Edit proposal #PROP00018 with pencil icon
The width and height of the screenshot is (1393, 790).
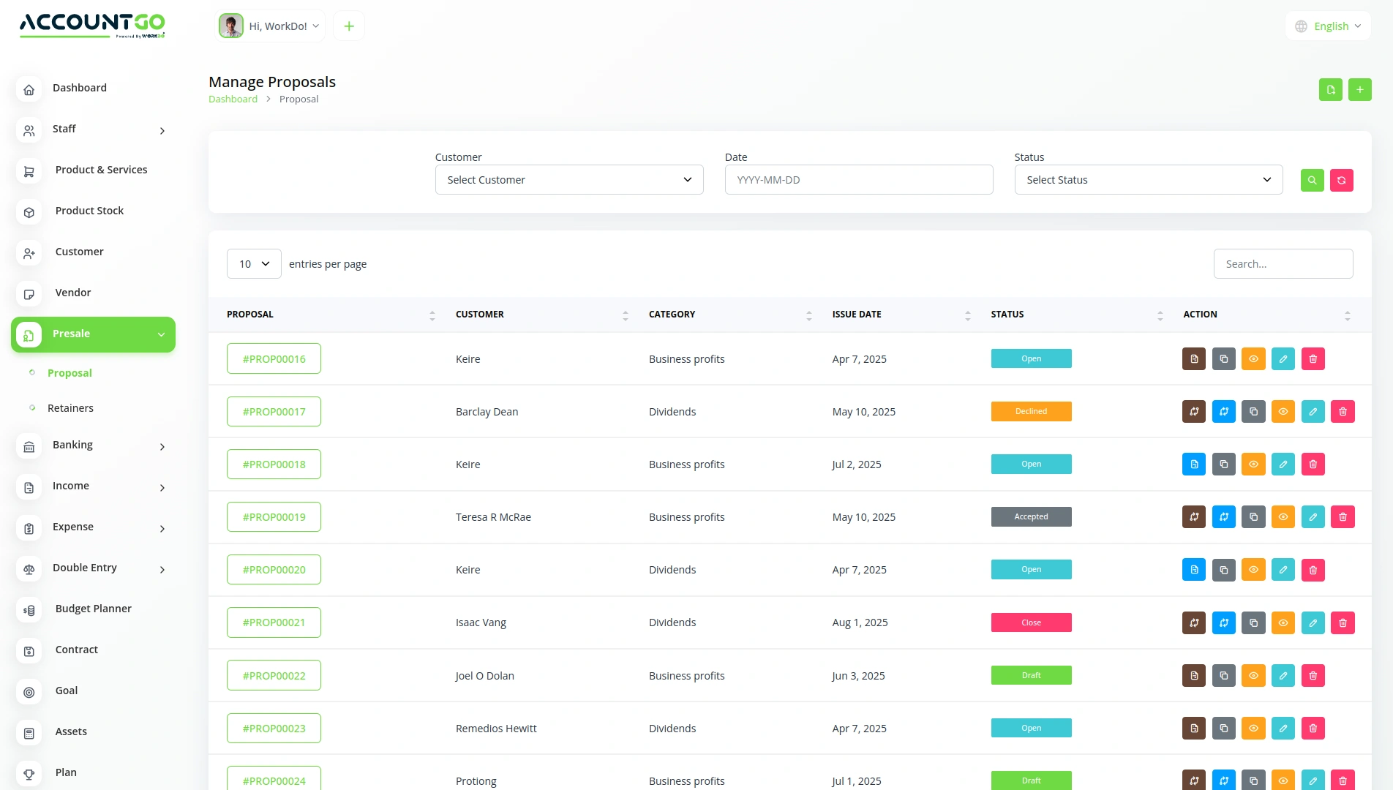[x=1283, y=464]
